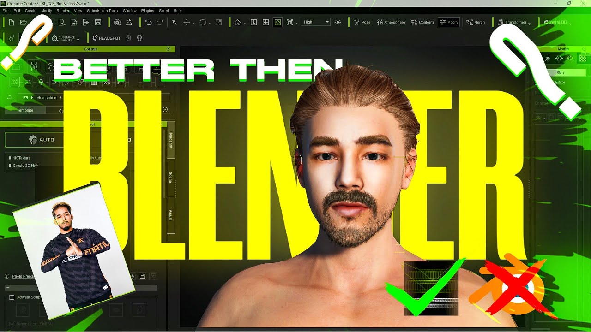Click the Morph button
591x332 pixels.
tap(476, 22)
